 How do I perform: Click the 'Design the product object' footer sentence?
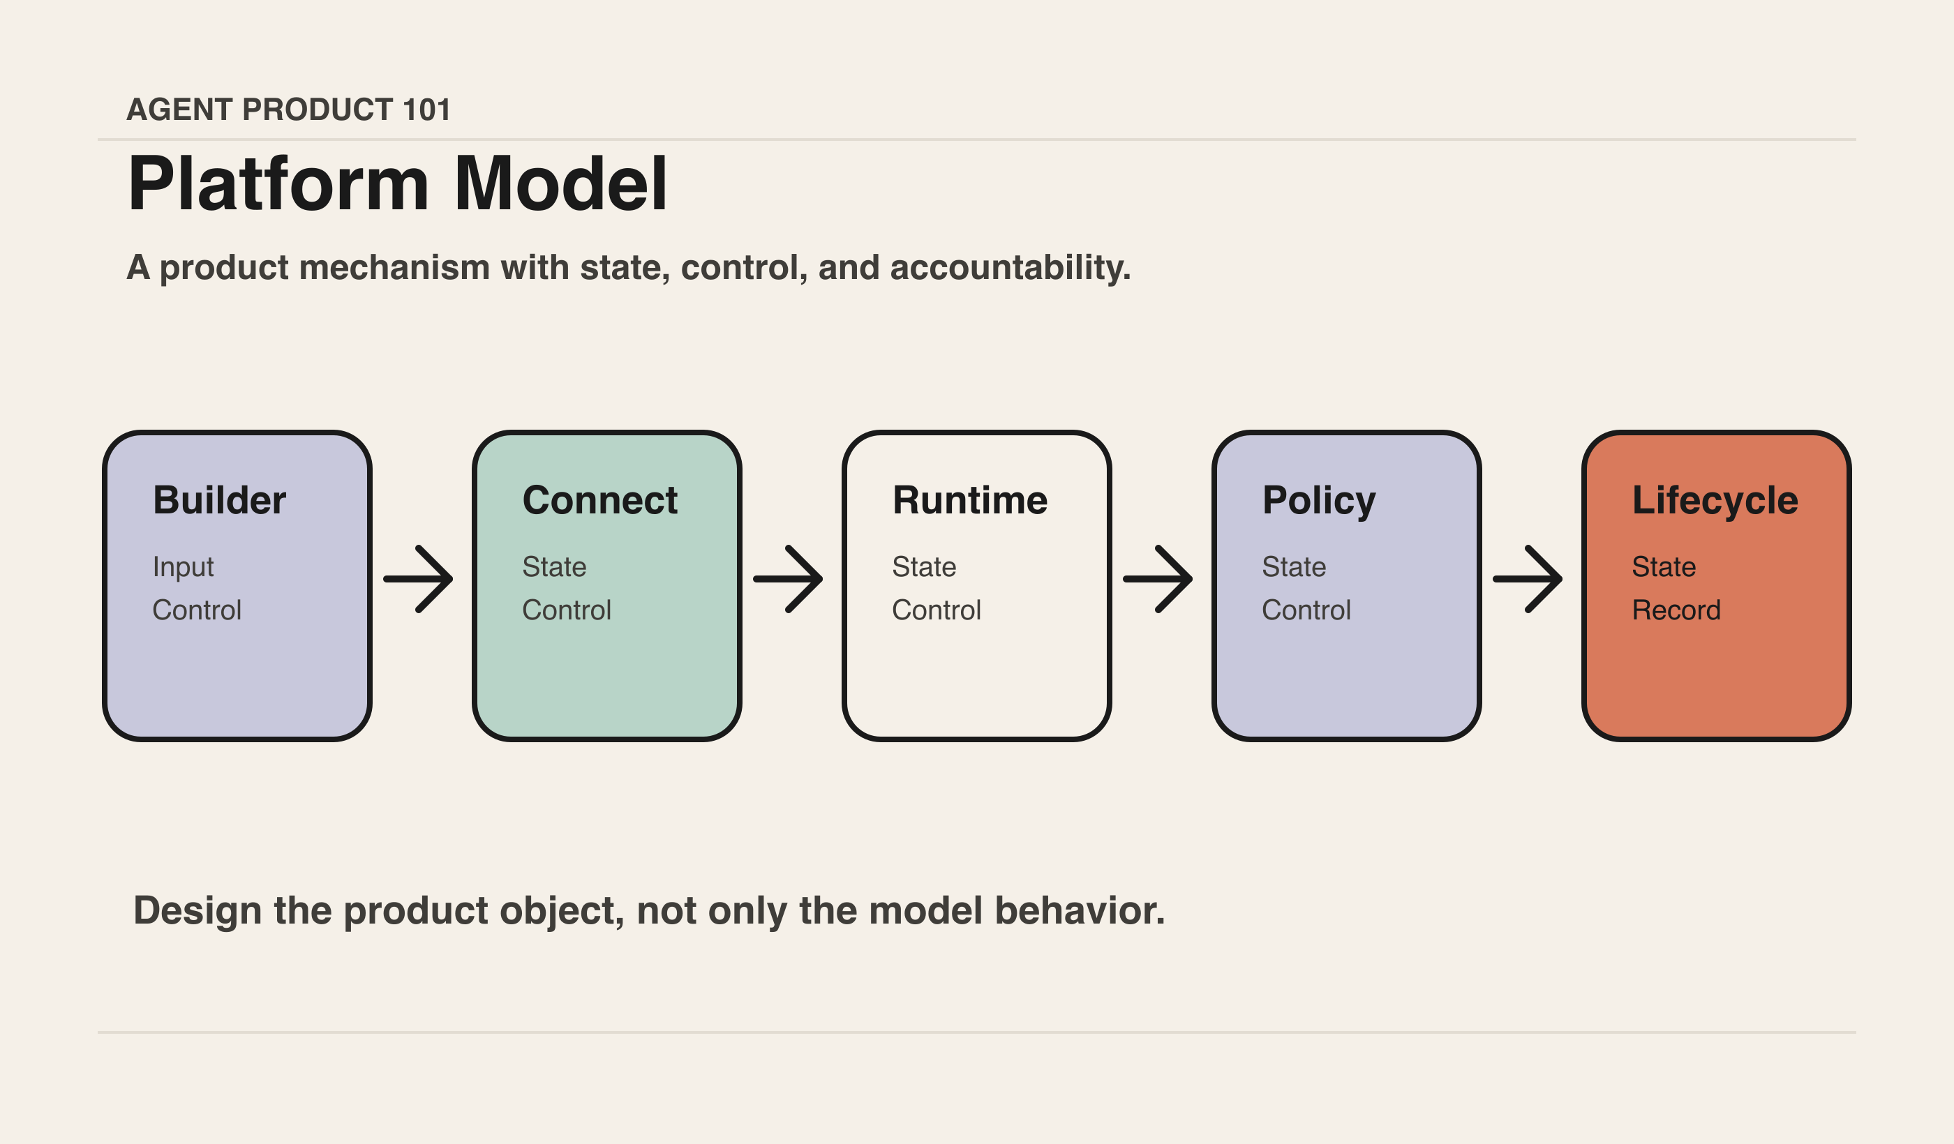(649, 911)
